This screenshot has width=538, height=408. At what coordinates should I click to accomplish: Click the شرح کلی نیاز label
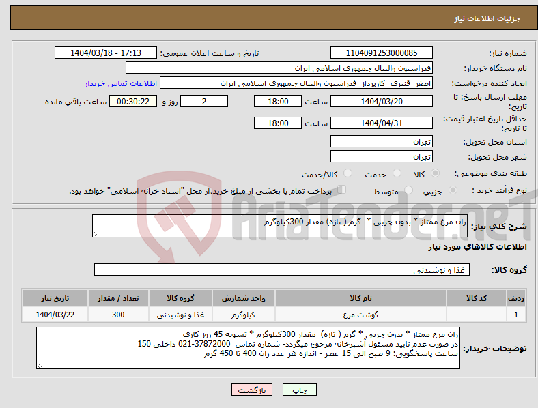pos(499,227)
